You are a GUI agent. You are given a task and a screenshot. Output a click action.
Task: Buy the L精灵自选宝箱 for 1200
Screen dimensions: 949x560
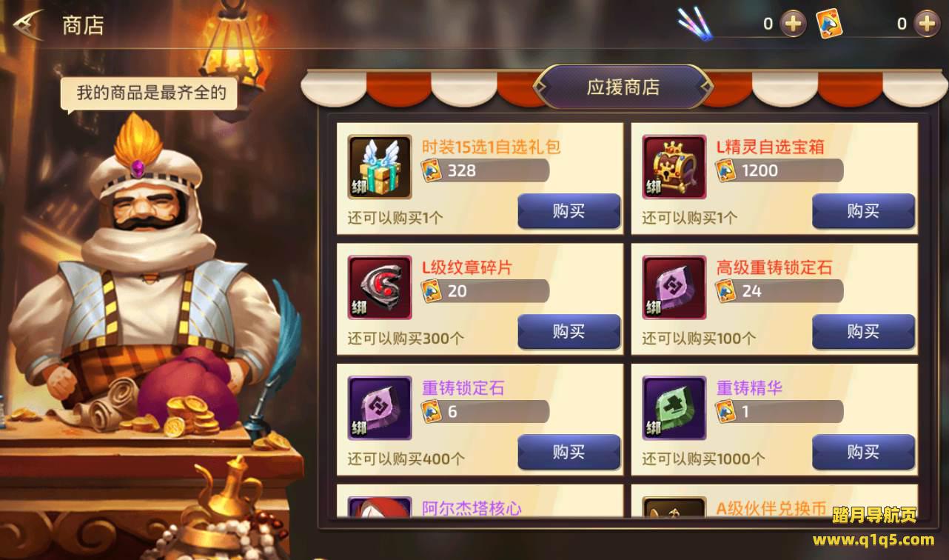pos(863,211)
